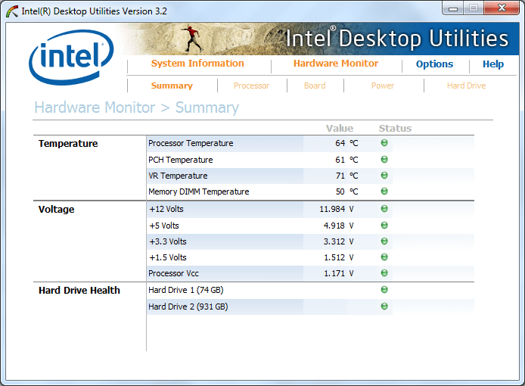Select the Summary sub-tab
Screen dimensions: 525x386
click(172, 86)
